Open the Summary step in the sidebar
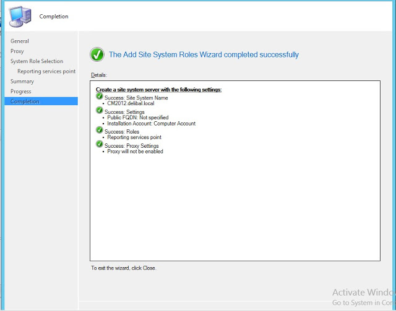 pos(22,81)
